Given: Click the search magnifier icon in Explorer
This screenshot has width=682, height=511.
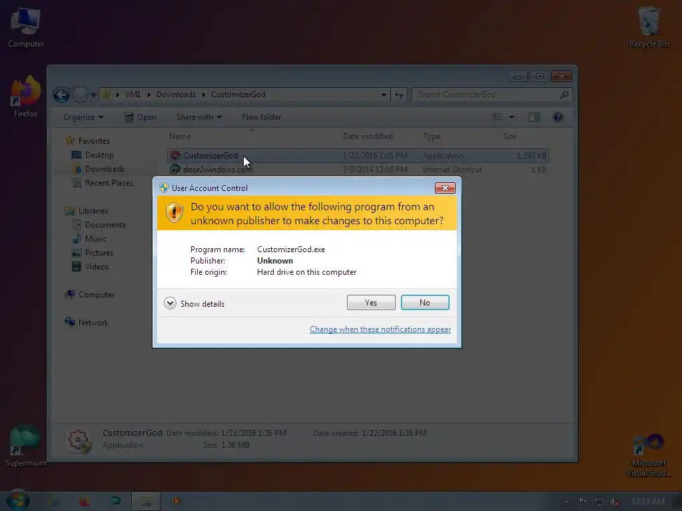Looking at the screenshot, I should coord(564,94).
